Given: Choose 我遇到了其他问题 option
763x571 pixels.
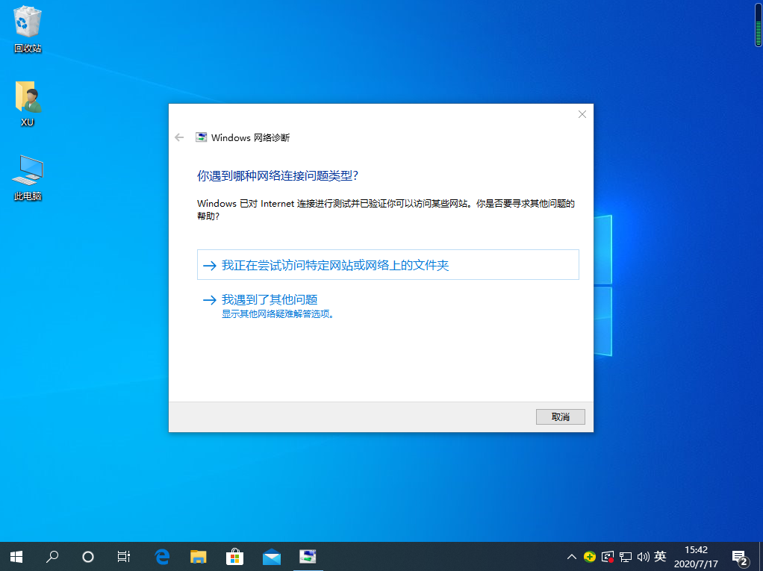Looking at the screenshot, I should pos(272,299).
